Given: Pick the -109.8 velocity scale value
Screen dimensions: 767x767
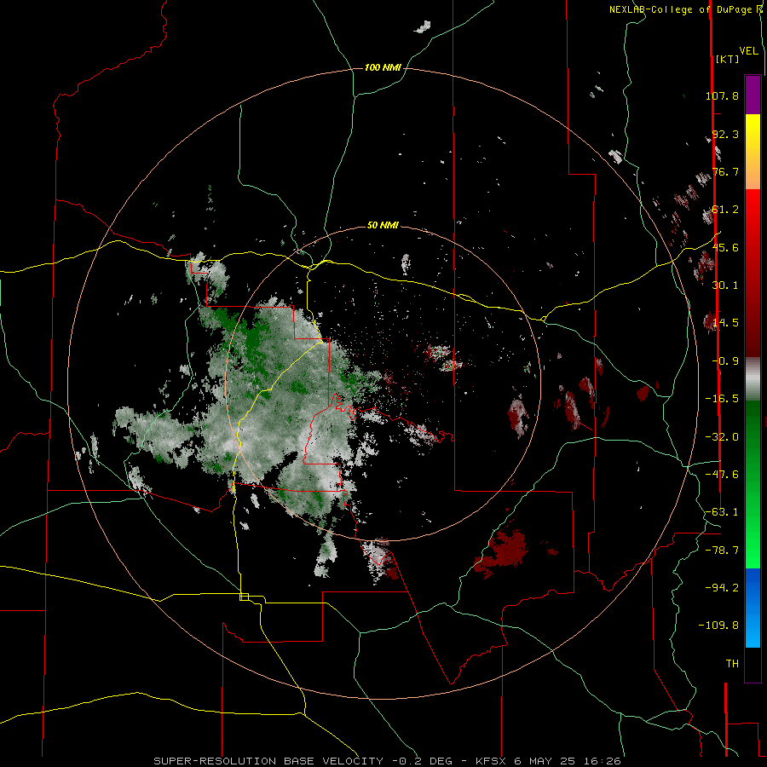Looking at the screenshot, I should tap(718, 626).
